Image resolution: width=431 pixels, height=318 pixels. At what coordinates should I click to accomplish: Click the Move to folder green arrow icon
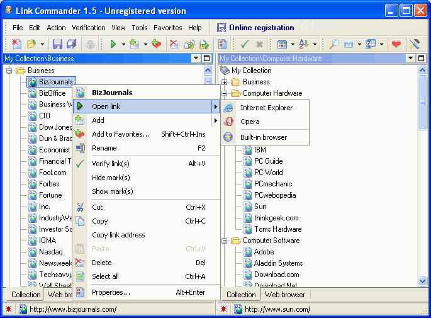point(204,44)
